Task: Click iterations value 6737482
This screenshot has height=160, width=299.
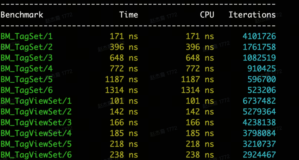Action: click(259, 101)
